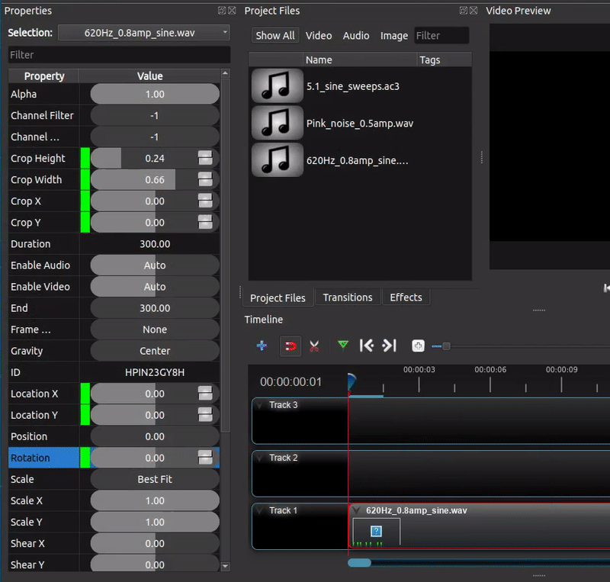610x582 pixels.
Task: Click the Shear X value slider
Action: pyautogui.click(x=155, y=543)
